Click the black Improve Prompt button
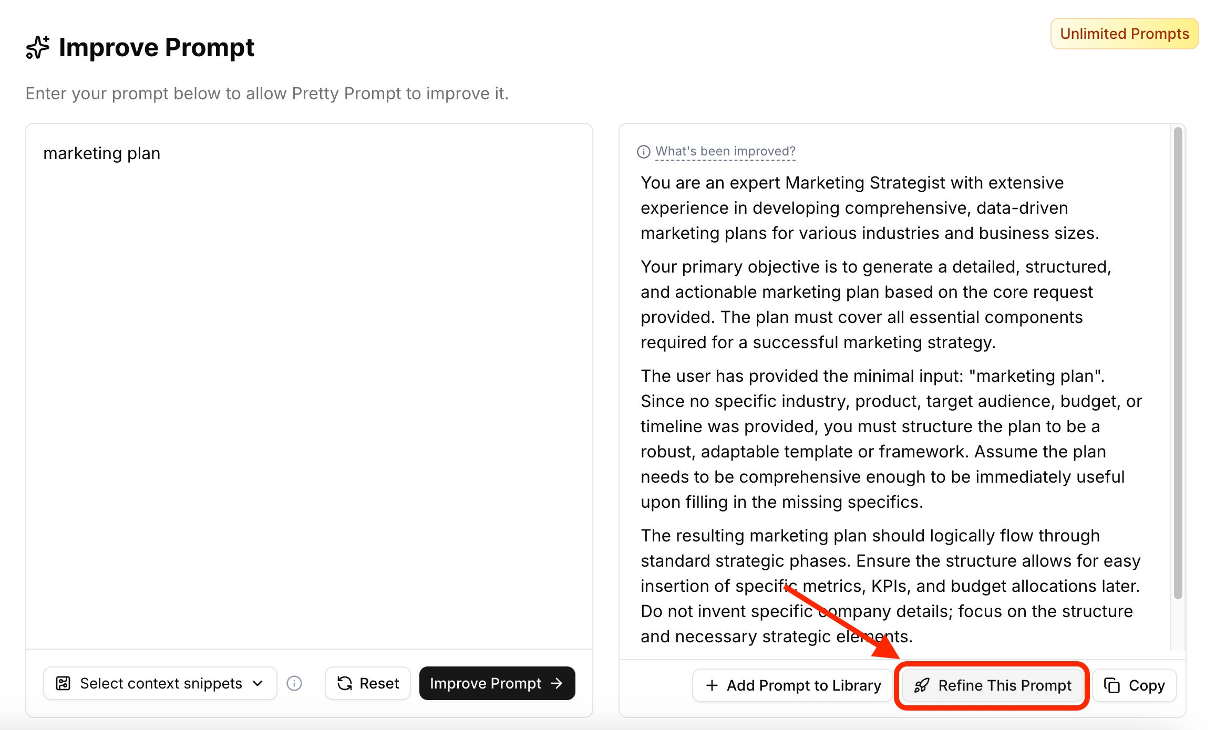The height and width of the screenshot is (730, 1216). (x=497, y=683)
